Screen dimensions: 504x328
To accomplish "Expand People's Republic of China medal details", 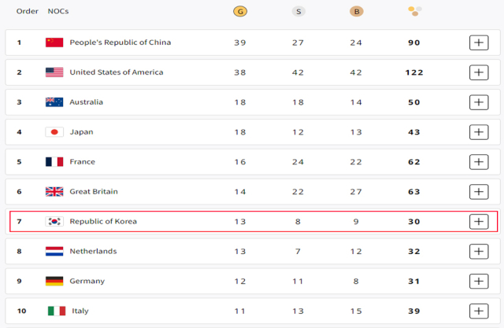I will tap(479, 42).
